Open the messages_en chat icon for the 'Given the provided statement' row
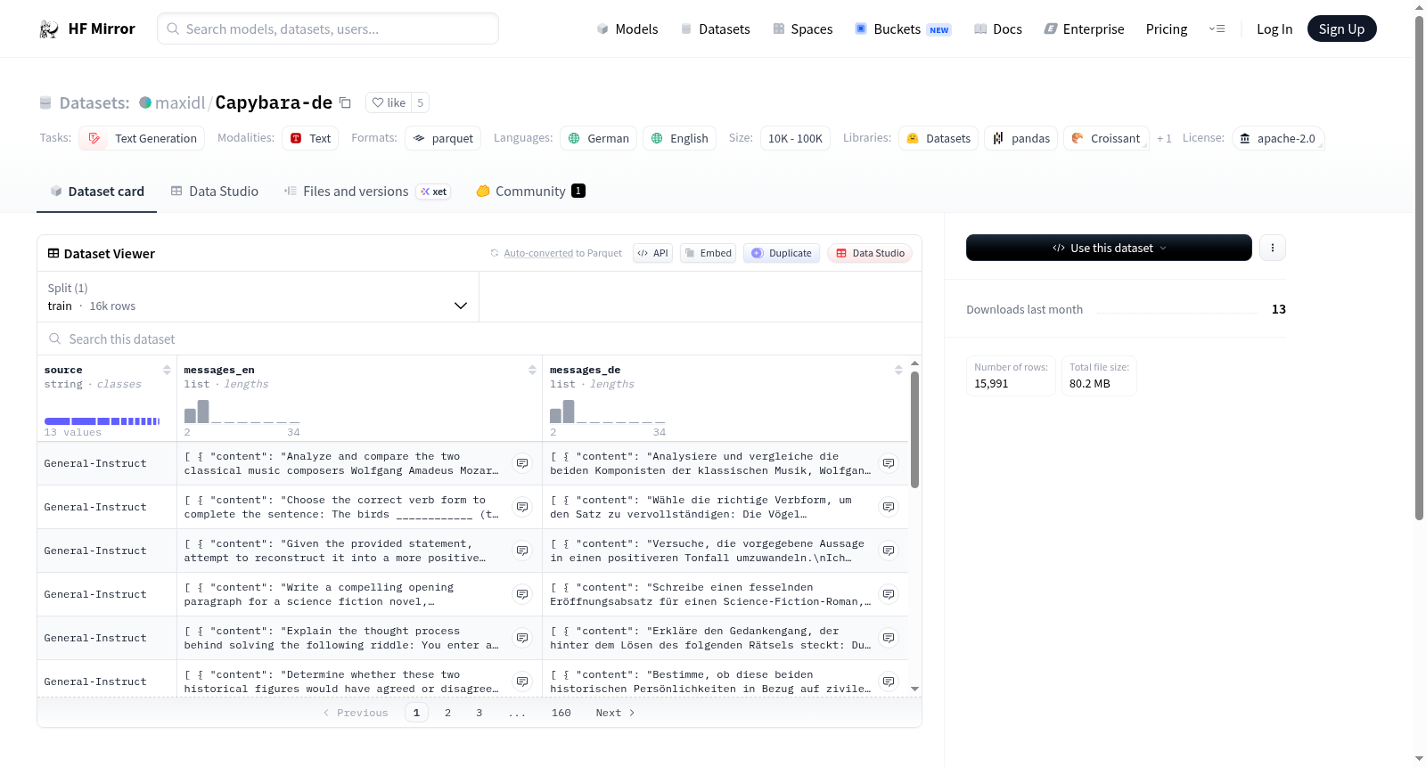This screenshot has width=1426, height=767. 522,551
